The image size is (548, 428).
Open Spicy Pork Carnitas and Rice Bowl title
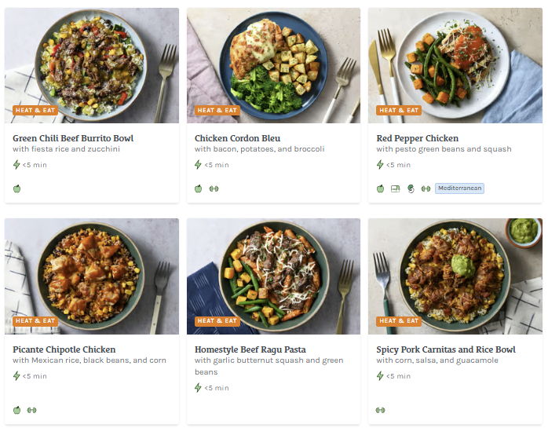tap(446, 349)
